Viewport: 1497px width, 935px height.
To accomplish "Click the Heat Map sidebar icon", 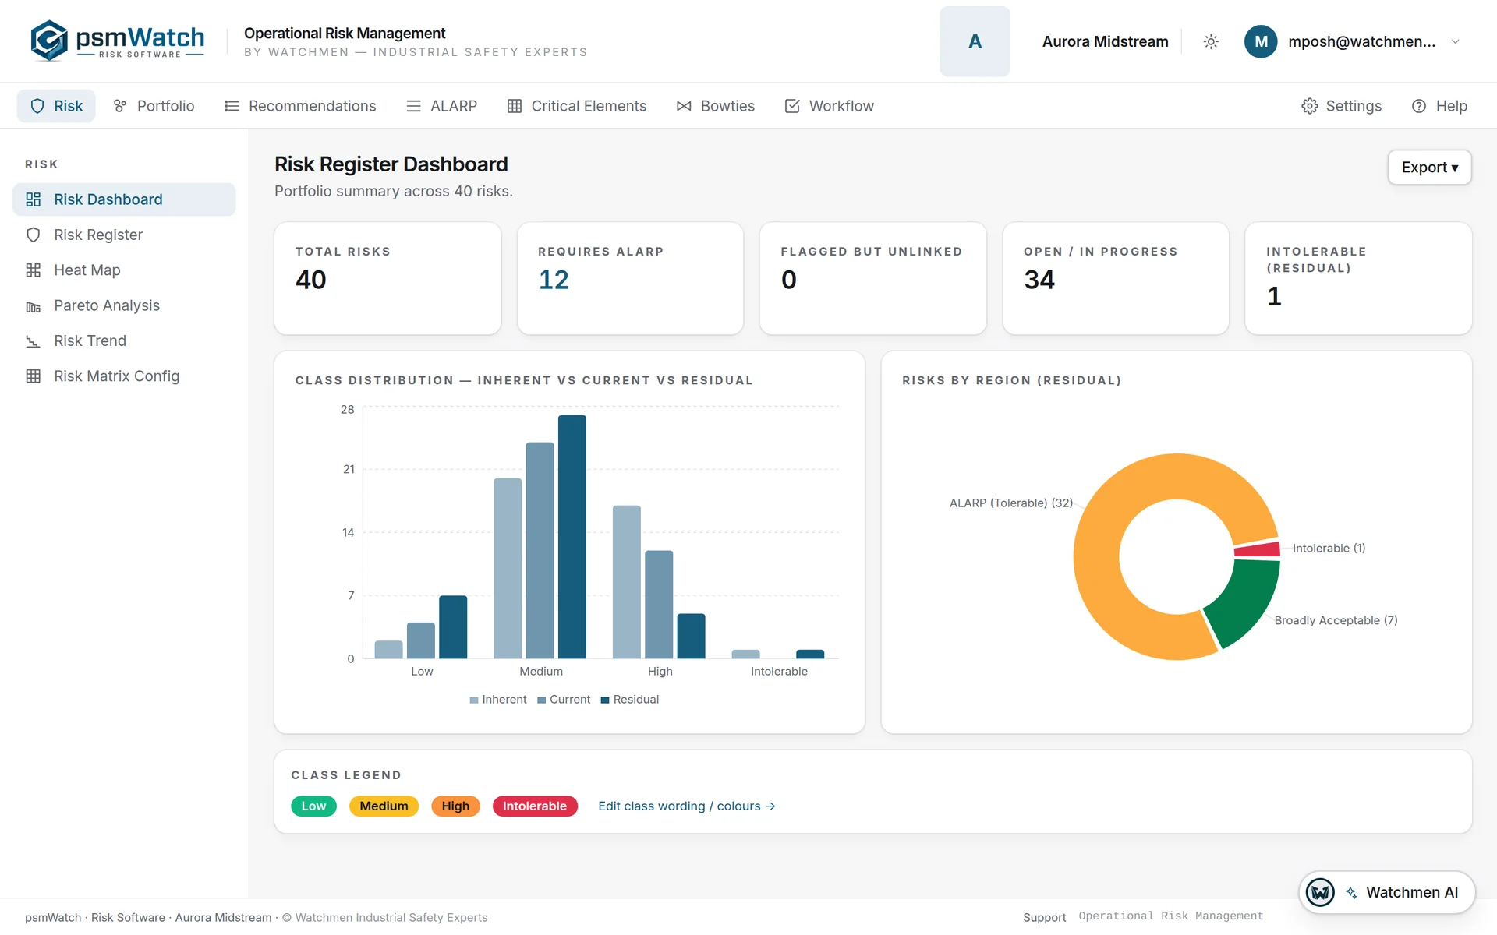I will 34,270.
